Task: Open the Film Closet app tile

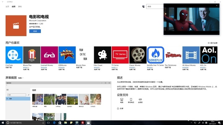Action: coord(103,55)
